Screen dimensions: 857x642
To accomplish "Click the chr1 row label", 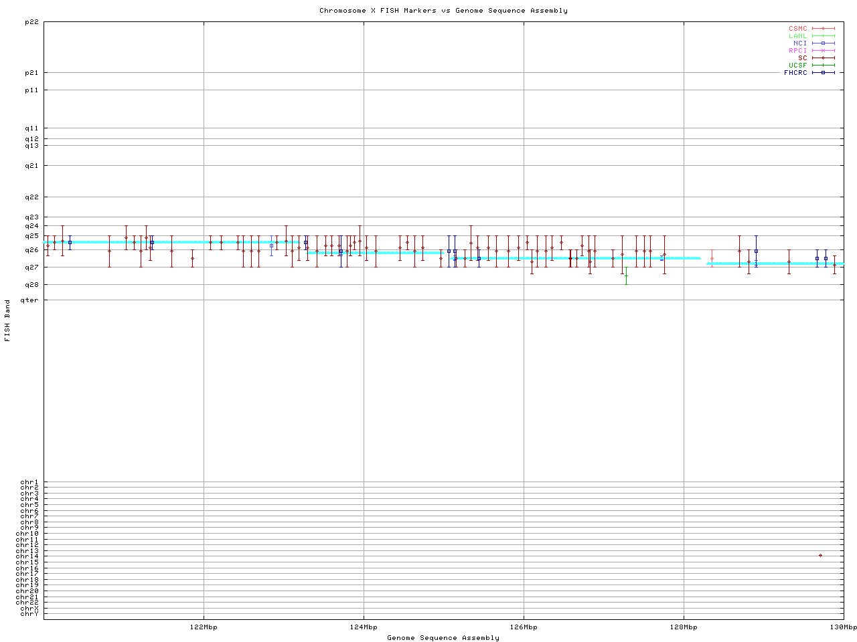I will [29, 482].
